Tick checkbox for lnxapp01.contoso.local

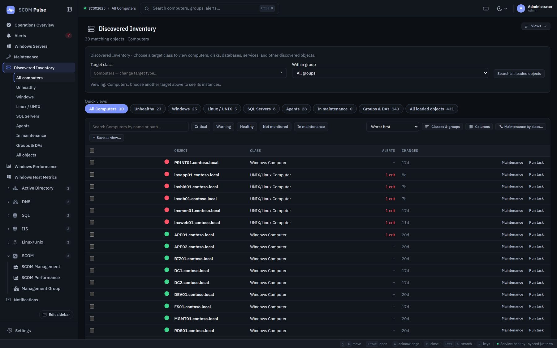[x=92, y=174]
